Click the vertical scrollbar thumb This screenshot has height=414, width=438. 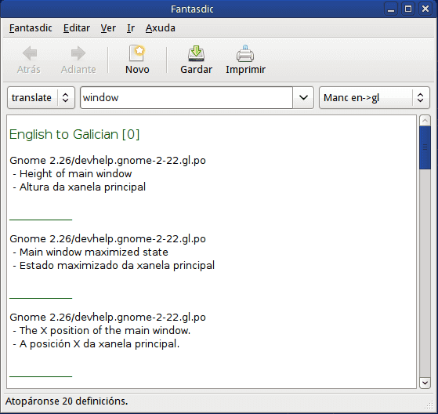(x=425, y=147)
